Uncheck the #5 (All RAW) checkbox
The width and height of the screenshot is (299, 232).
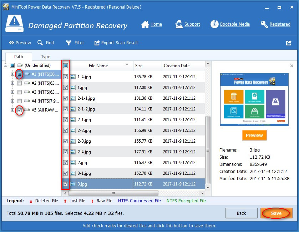point(19,110)
